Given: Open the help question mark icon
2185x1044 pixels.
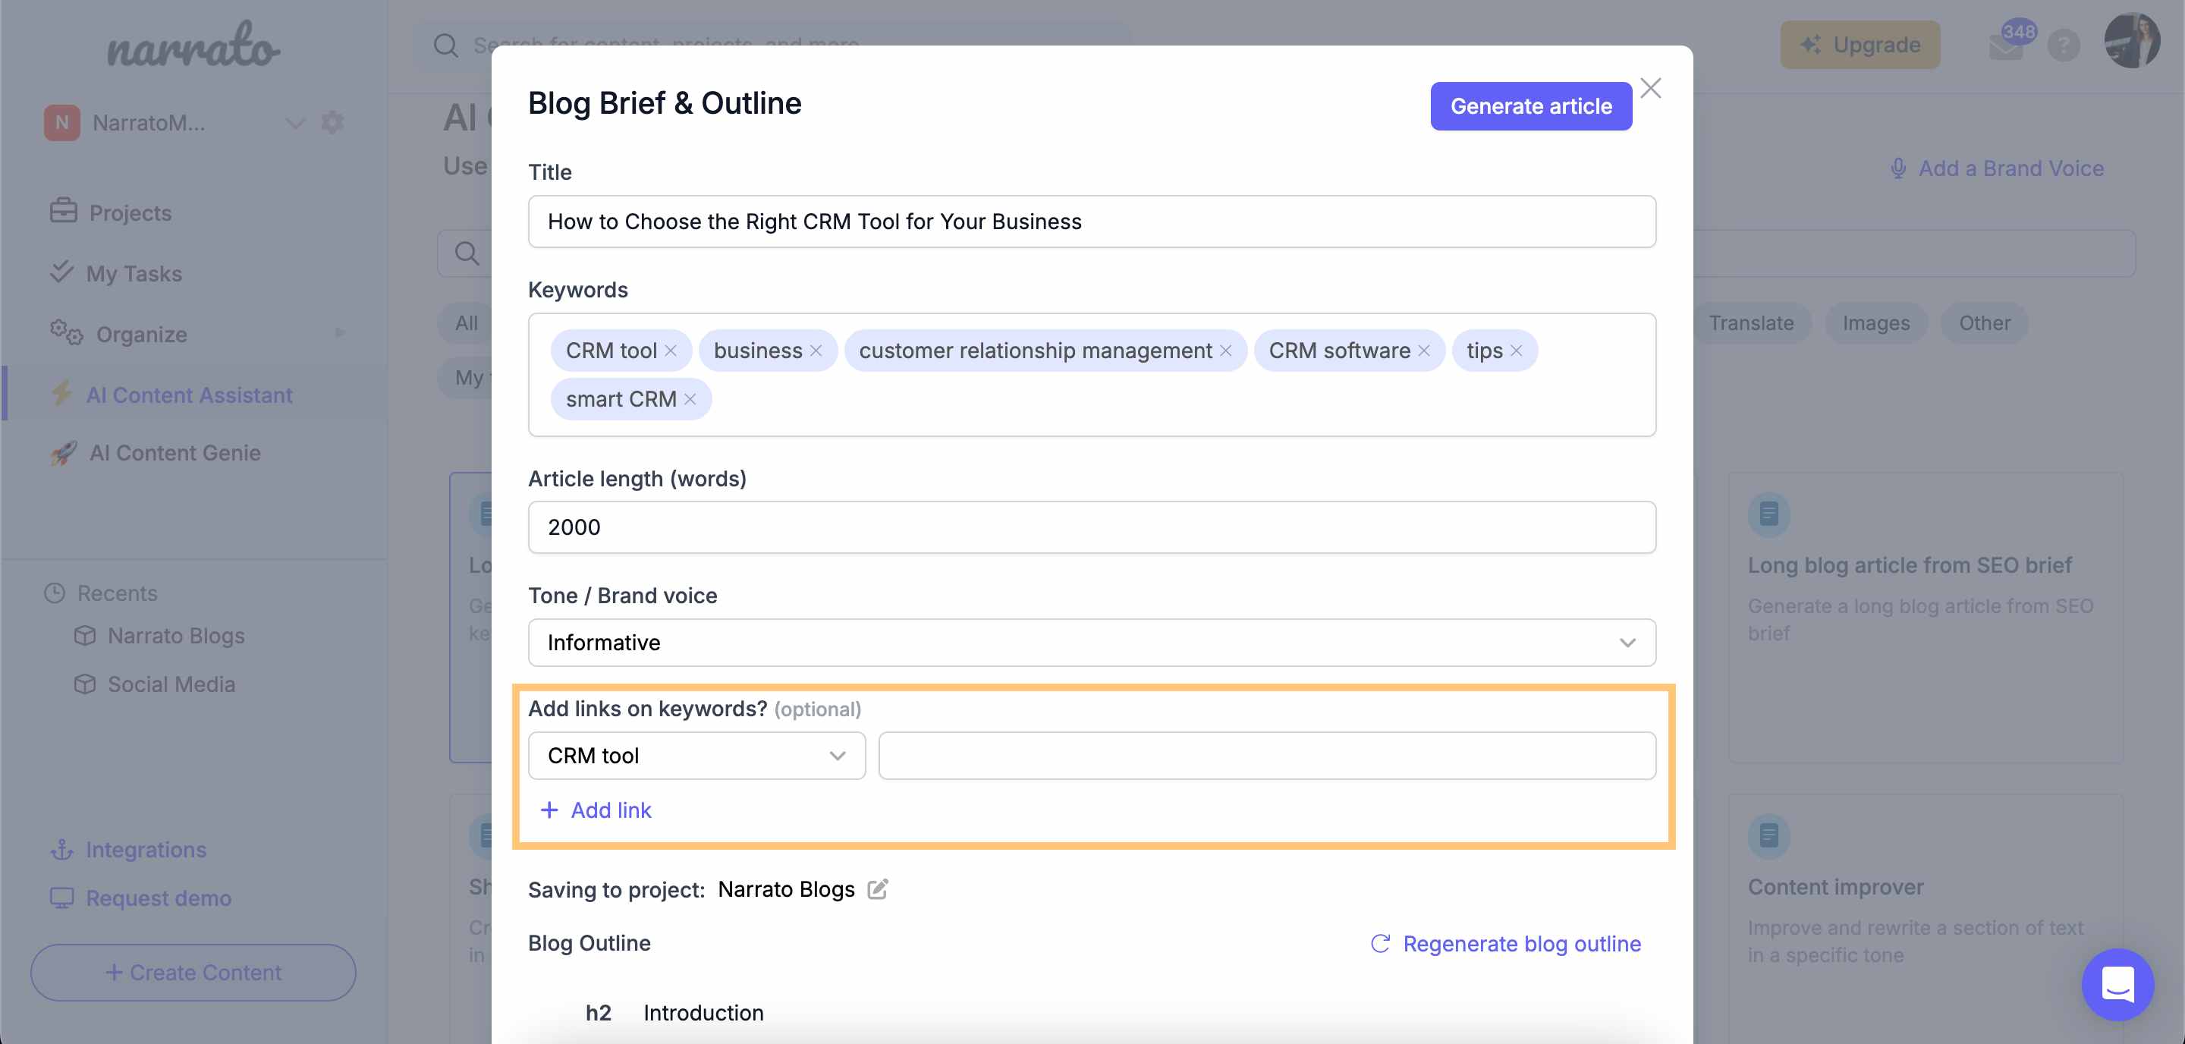Looking at the screenshot, I should coord(2063,45).
